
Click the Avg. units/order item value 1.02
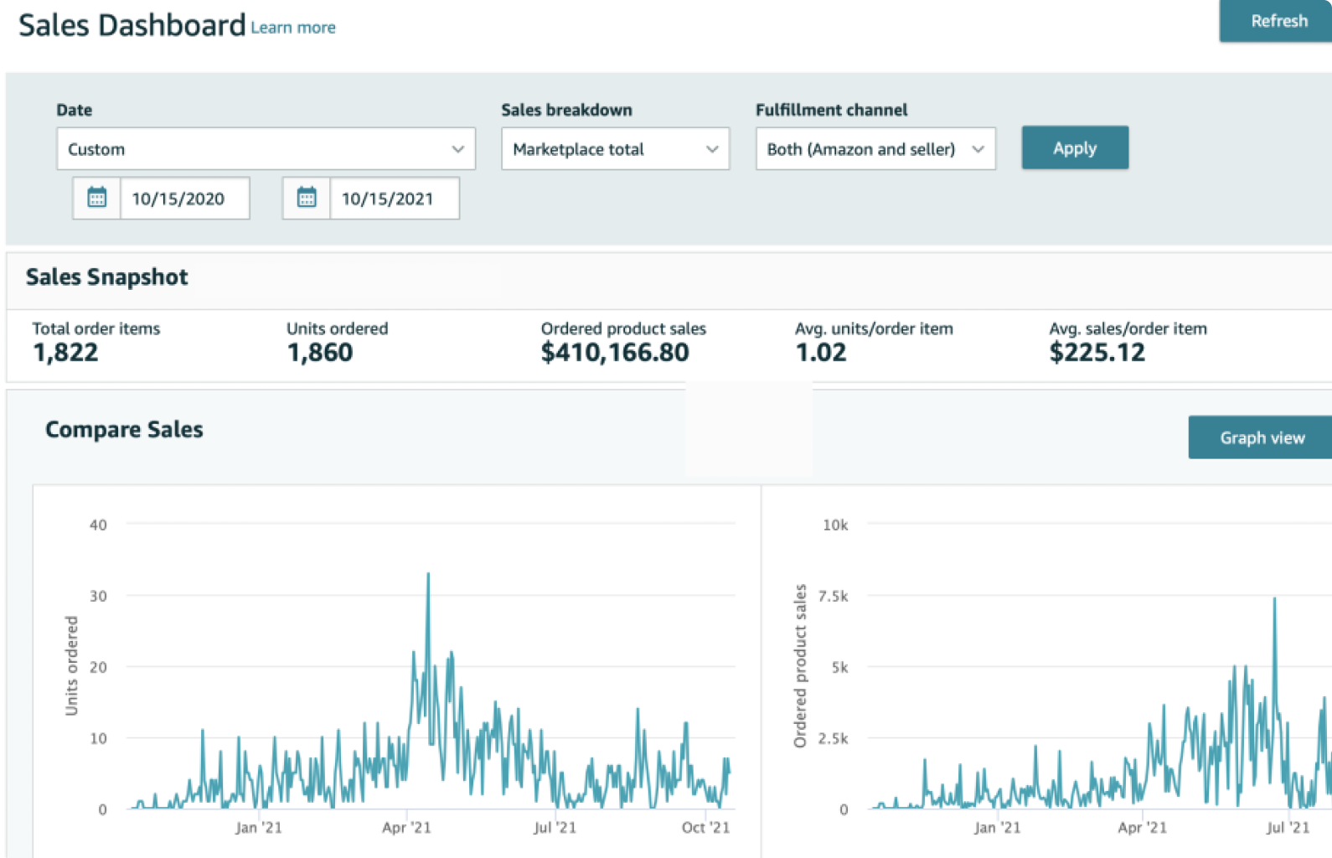pyautogui.click(x=821, y=353)
